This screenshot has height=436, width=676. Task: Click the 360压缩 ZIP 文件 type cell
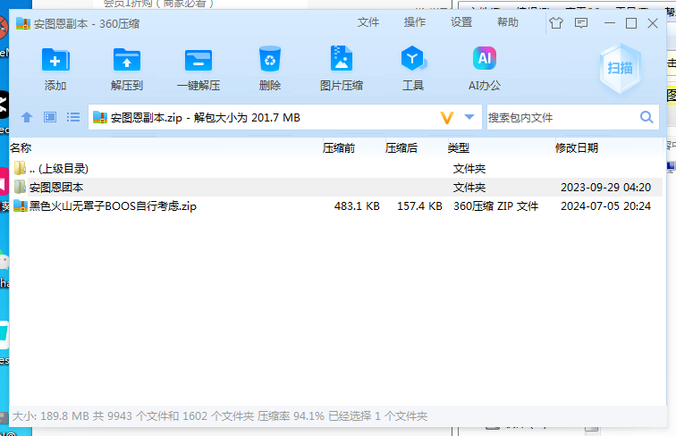coord(495,206)
